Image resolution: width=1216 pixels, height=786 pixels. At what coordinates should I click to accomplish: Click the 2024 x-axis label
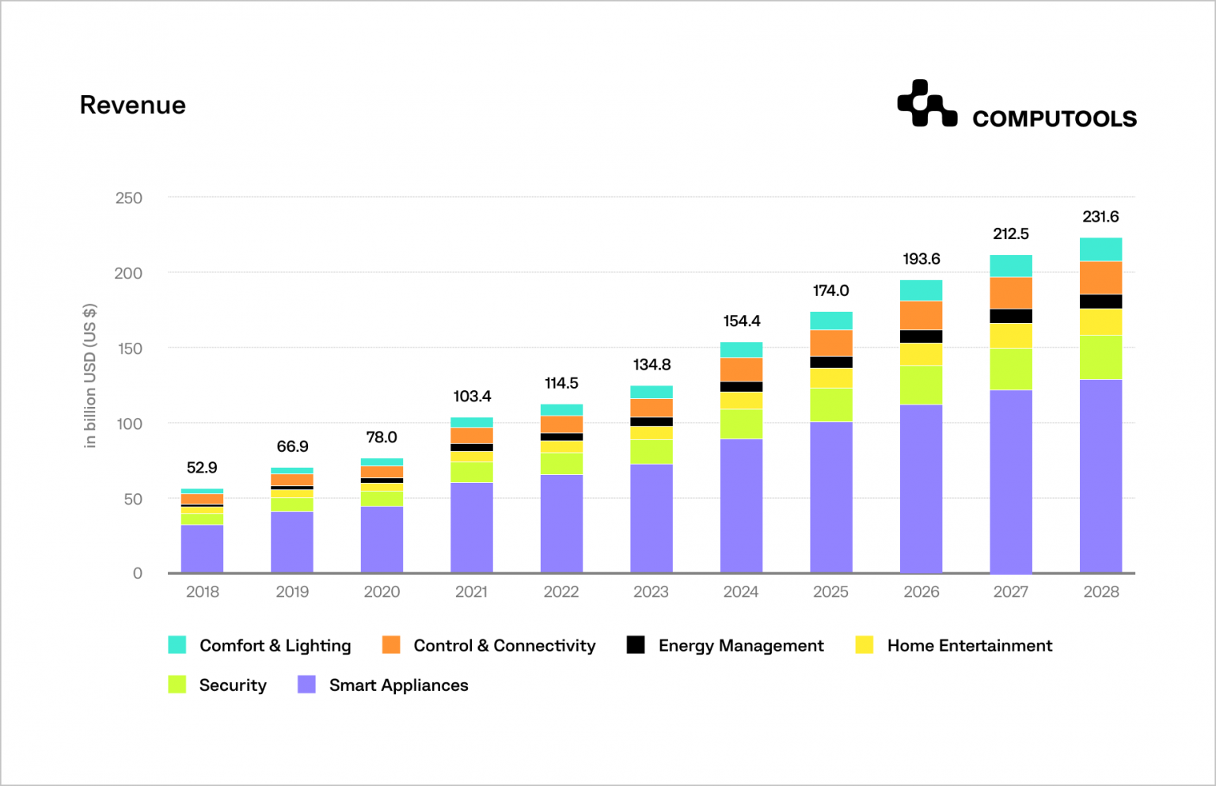pyautogui.click(x=741, y=591)
